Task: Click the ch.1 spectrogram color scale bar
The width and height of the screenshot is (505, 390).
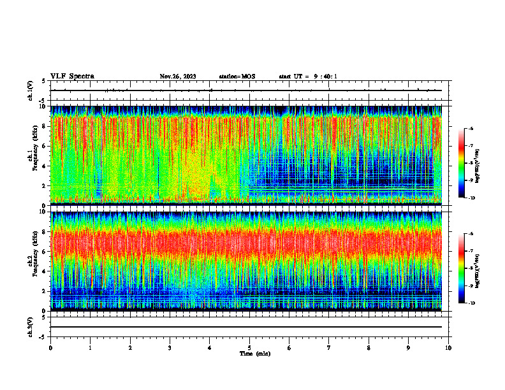Action: click(x=461, y=163)
